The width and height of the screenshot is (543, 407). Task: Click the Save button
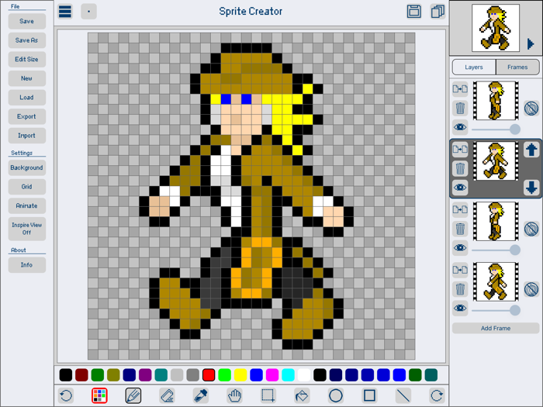pos(26,21)
